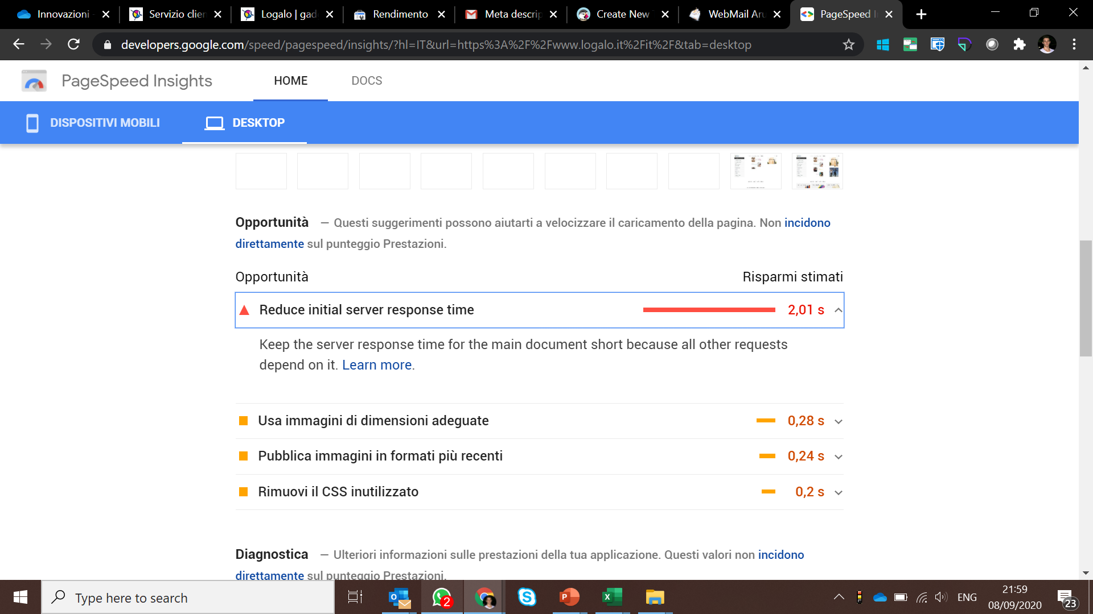The image size is (1093, 614).
Task: Reload the page with the refresh icon
Action: [x=73, y=44]
